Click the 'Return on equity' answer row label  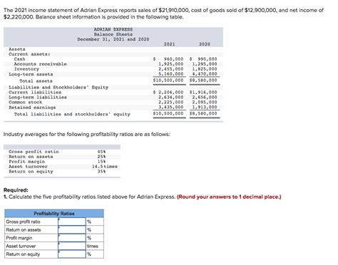23,254
